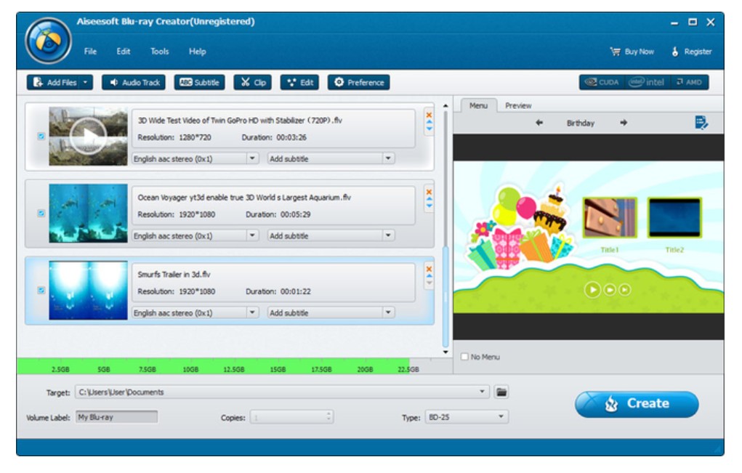
Task: Open Preference settings
Action: pos(359,82)
